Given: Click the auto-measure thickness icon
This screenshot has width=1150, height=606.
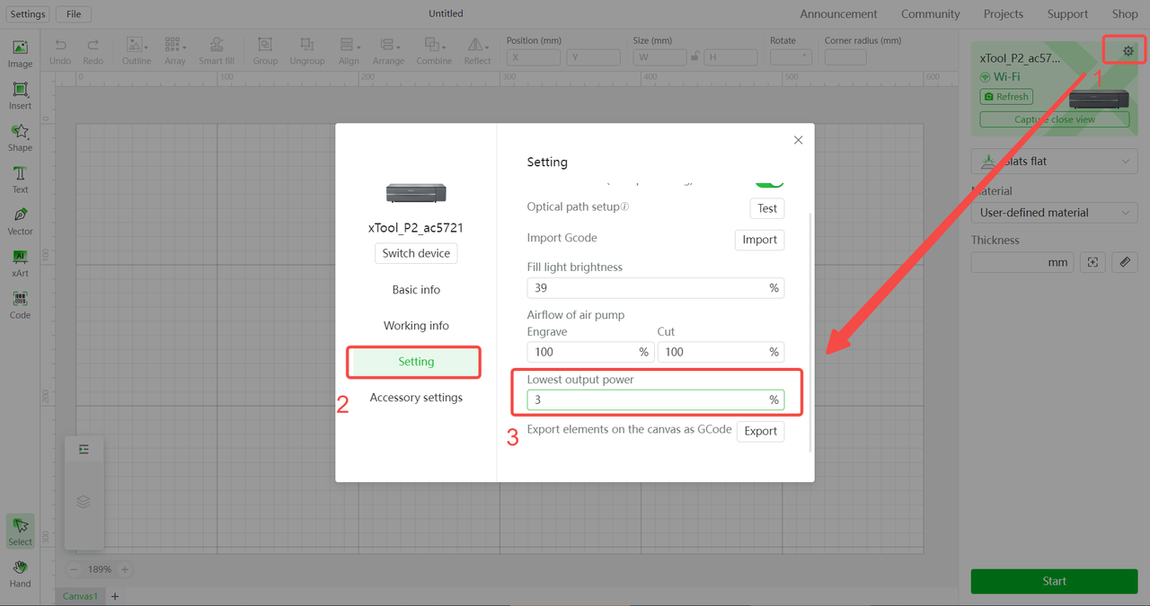Looking at the screenshot, I should coord(1092,262).
